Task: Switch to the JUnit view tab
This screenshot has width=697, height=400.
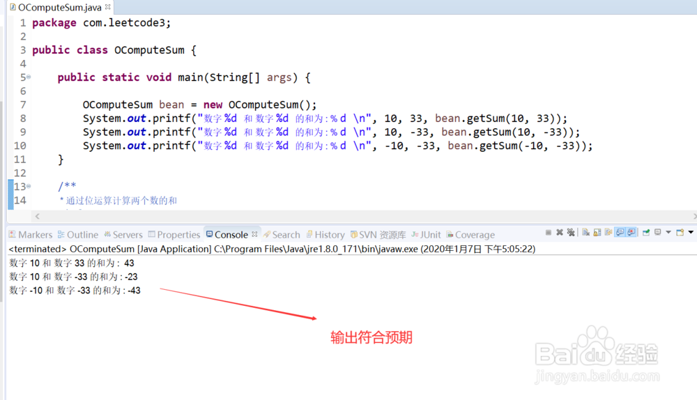Action: [426, 235]
